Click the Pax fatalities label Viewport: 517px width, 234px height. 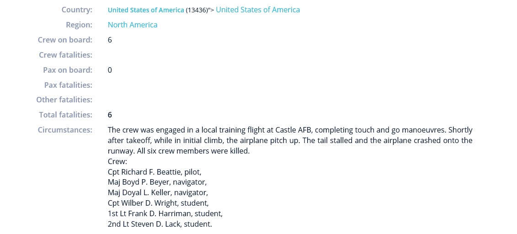point(68,85)
